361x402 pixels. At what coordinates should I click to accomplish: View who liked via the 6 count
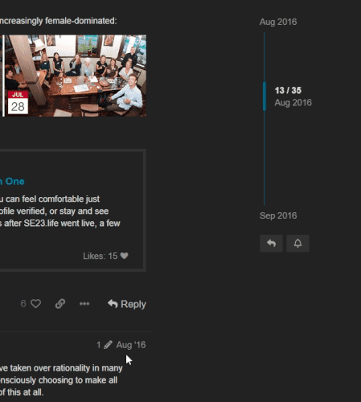point(23,304)
